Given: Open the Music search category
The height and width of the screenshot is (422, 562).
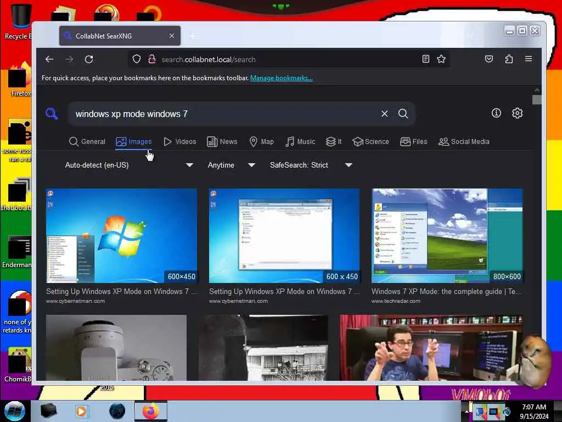Looking at the screenshot, I should (300, 141).
